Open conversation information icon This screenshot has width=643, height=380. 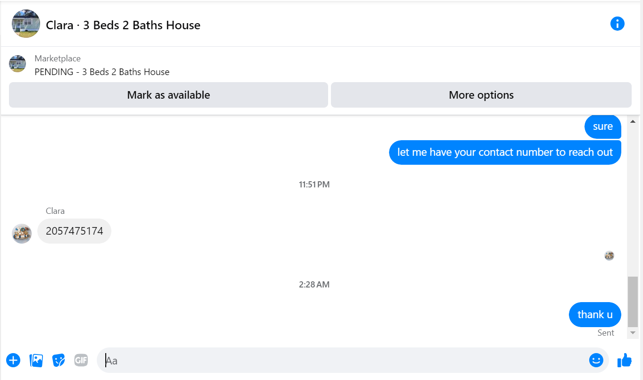point(617,24)
